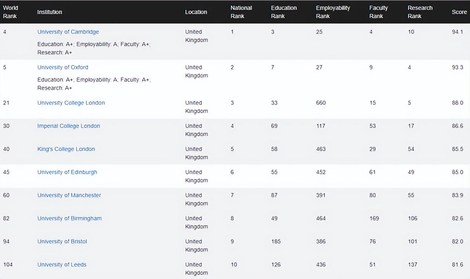Click the Location column header

196,12
